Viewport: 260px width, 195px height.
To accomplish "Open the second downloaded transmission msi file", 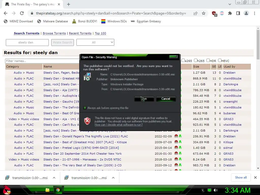I will click(86, 178).
